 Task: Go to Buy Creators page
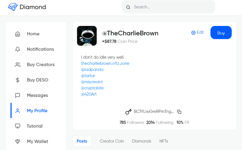pos(41,65)
